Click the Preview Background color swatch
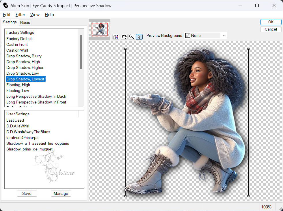This screenshot has width=283, height=211. click(x=188, y=35)
